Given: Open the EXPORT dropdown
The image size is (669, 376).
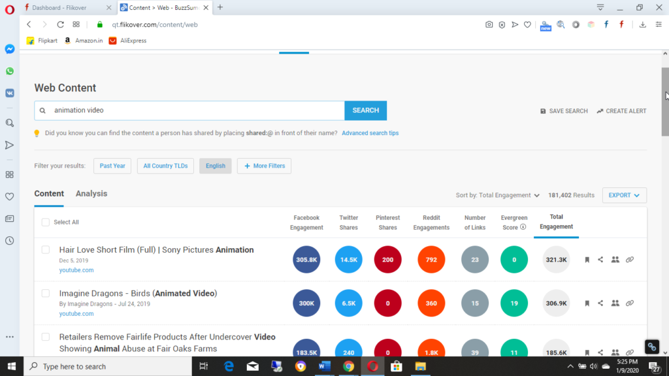Looking at the screenshot, I should point(624,195).
